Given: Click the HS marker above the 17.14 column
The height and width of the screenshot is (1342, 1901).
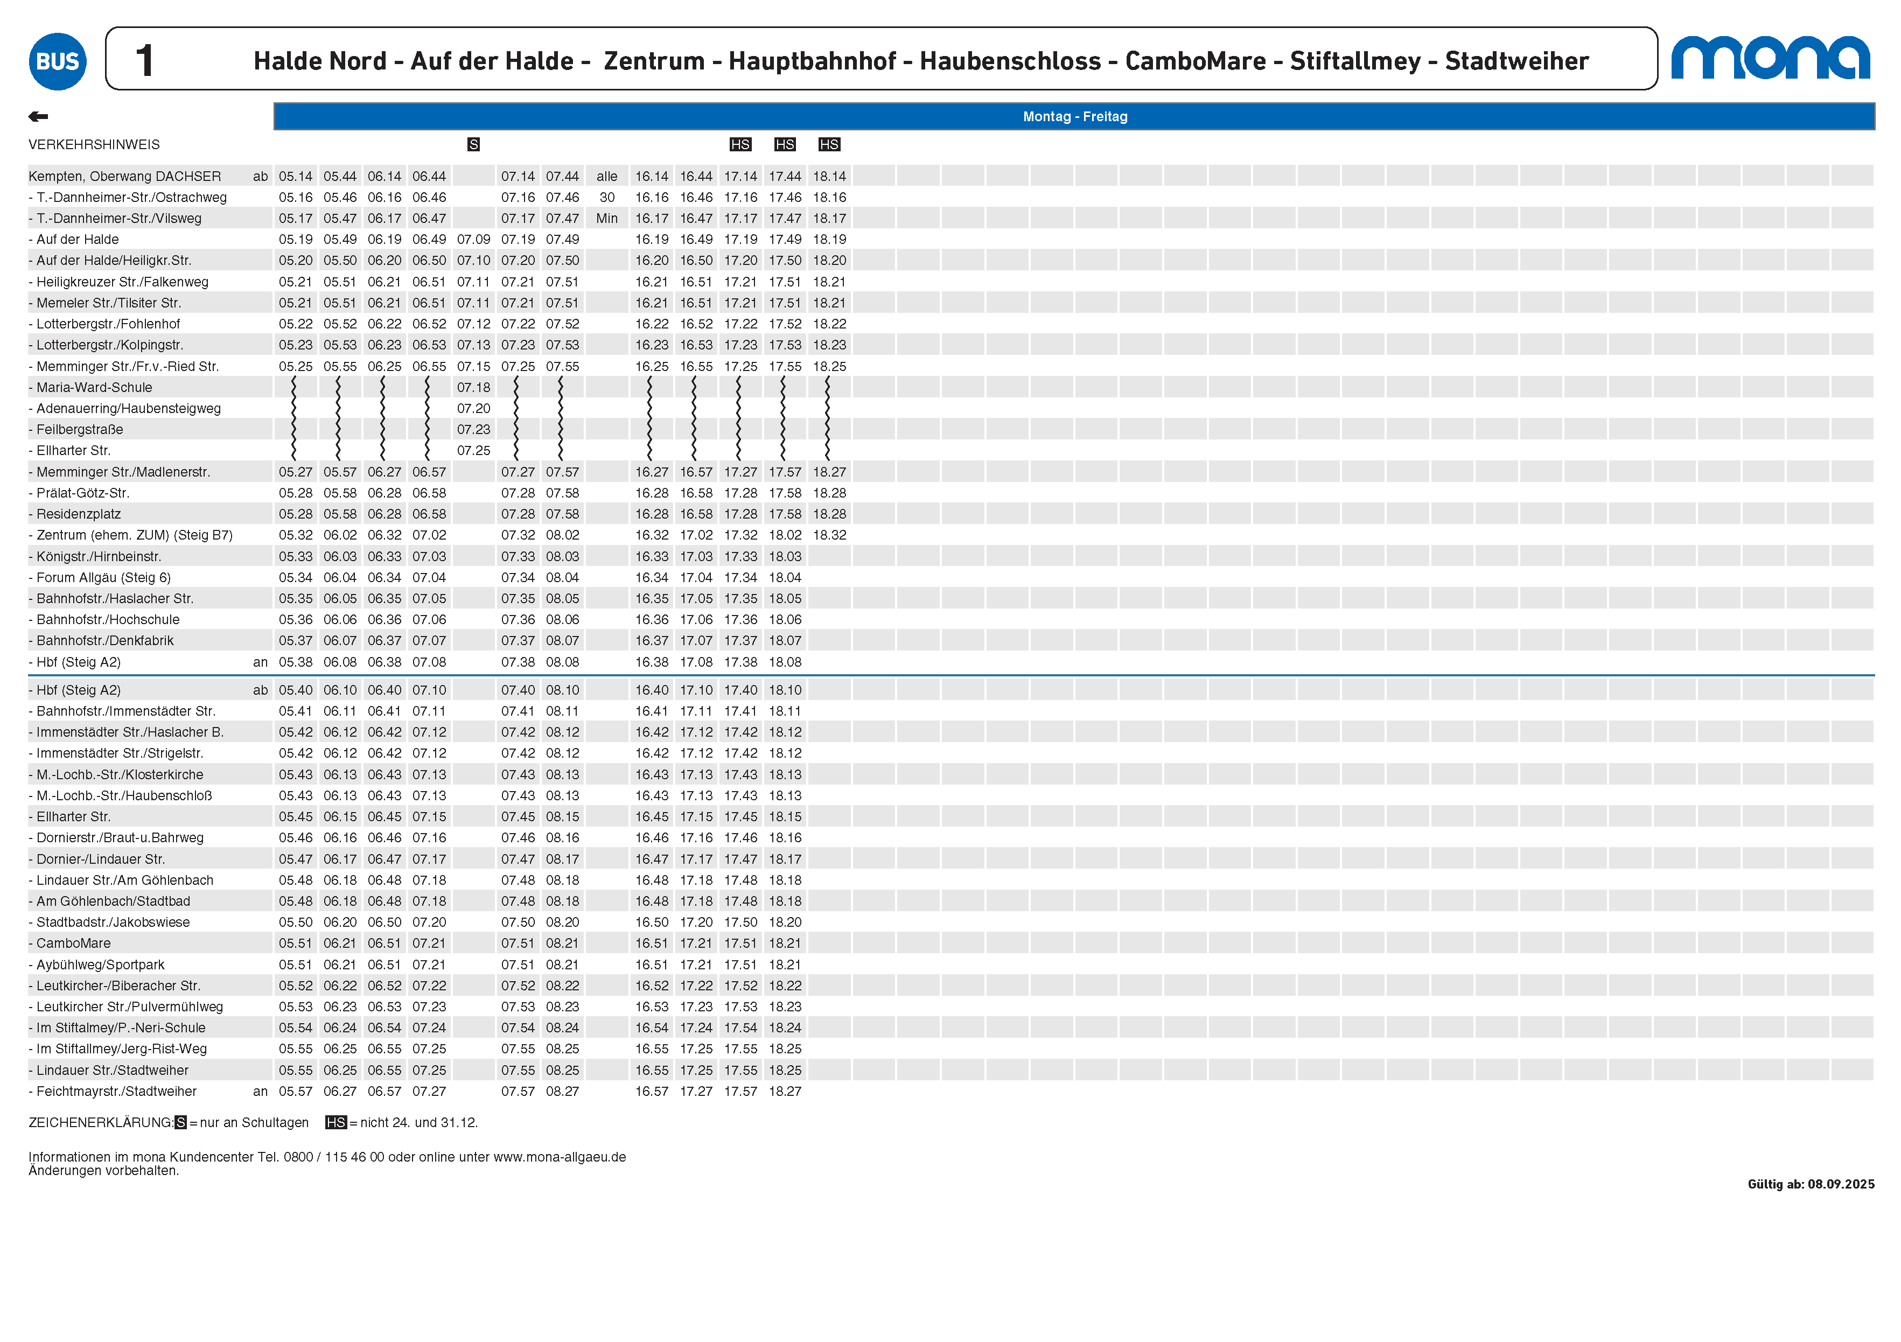Looking at the screenshot, I should point(740,145).
